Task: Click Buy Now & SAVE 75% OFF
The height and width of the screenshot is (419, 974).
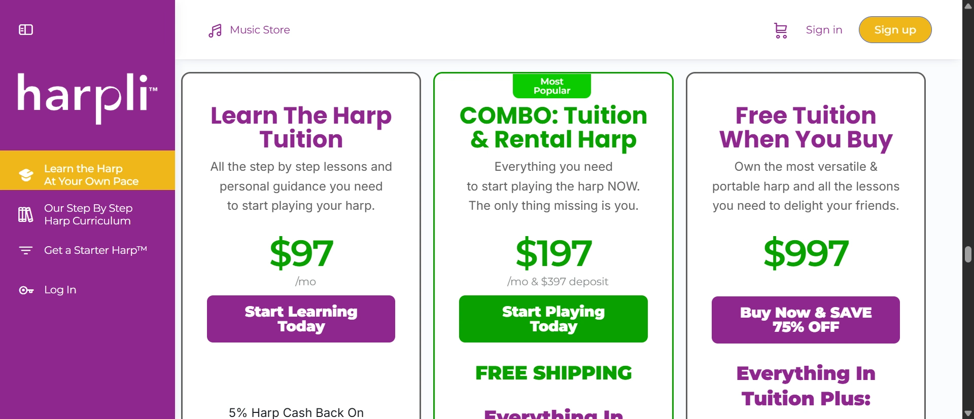Action: point(806,320)
